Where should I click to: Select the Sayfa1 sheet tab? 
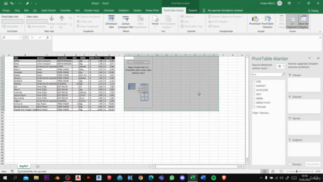(24, 166)
